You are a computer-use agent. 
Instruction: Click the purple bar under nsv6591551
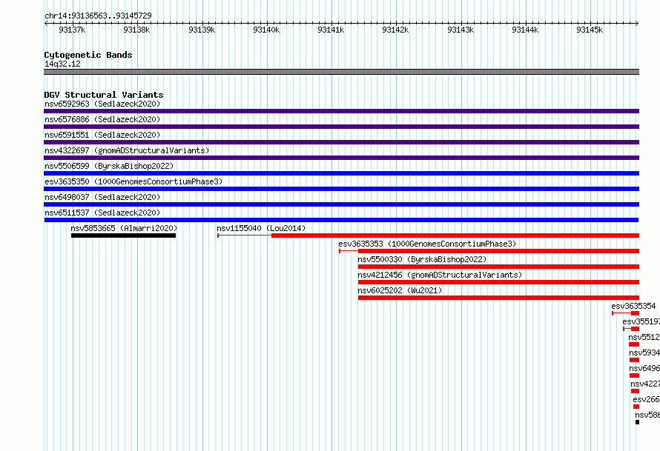pyautogui.click(x=341, y=142)
